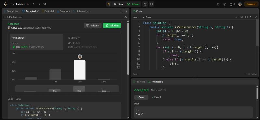Open the Java language dropdown
This screenshot has height=120, width=260.
136,17
